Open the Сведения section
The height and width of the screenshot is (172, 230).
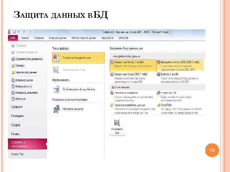pyautogui.click(x=17, y=107)
